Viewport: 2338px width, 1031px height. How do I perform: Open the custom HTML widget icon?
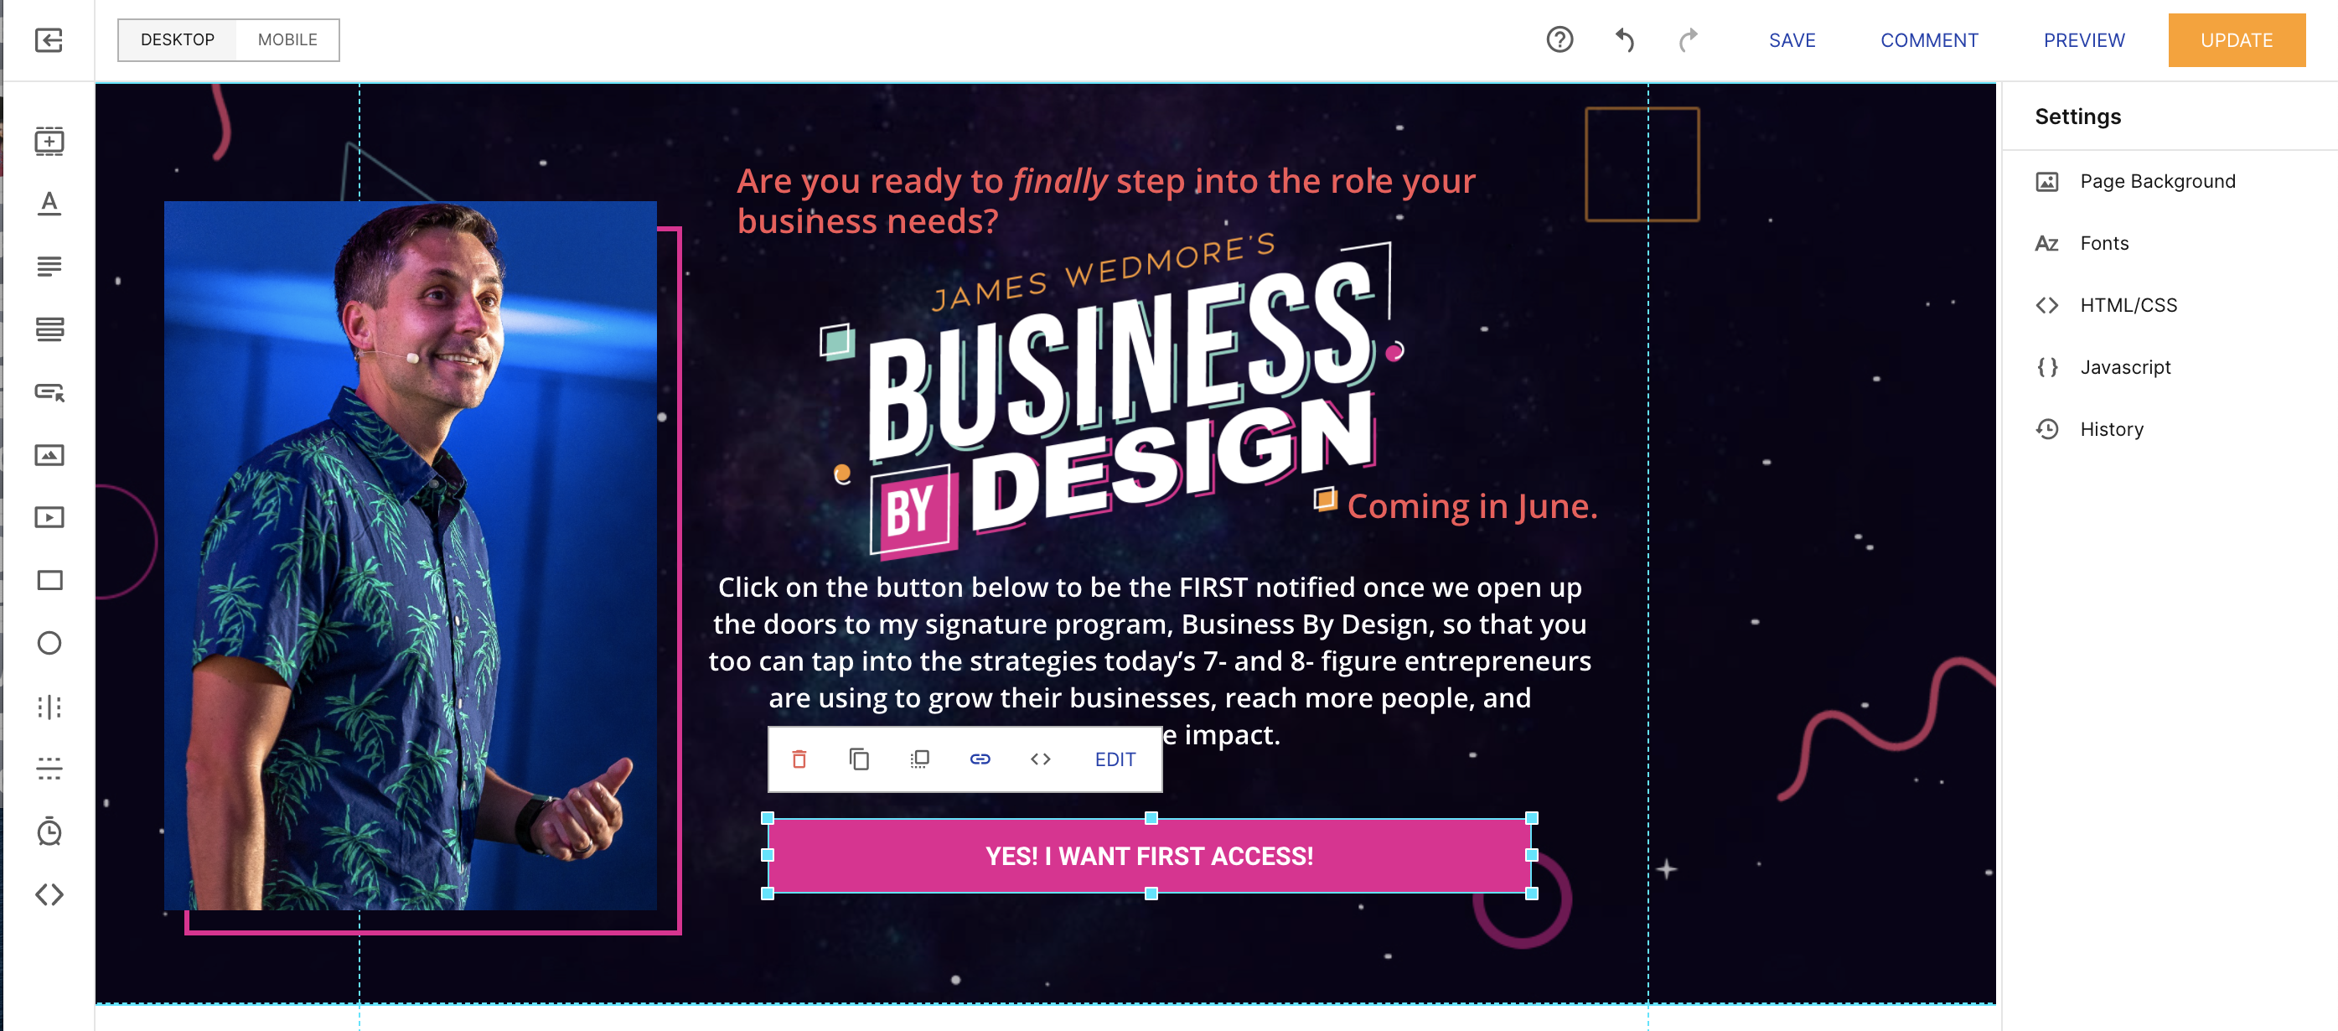49,895
